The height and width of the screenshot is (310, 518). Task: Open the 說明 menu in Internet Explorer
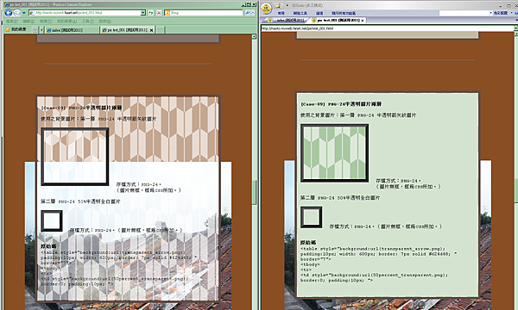(104, 21)
